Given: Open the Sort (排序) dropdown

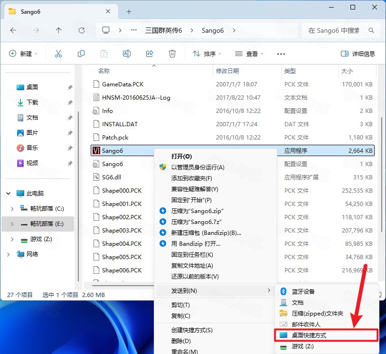Looking at the screenshot, I should click(207, 54).
